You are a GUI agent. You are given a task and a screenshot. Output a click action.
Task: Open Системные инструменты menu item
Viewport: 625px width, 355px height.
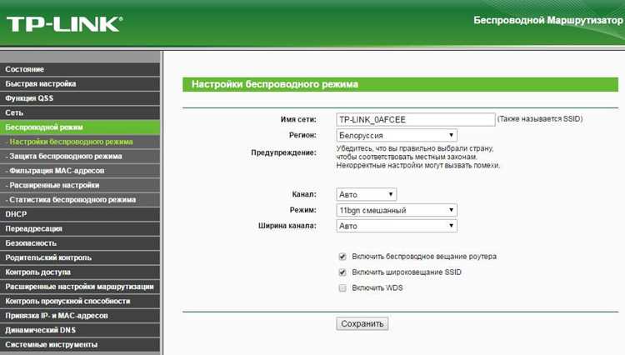tap(80, 345)
